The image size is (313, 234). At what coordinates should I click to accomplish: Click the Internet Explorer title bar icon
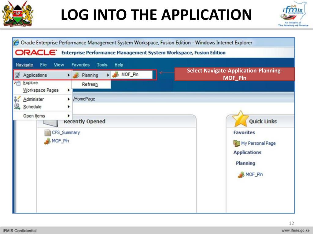tap(16, 43)
